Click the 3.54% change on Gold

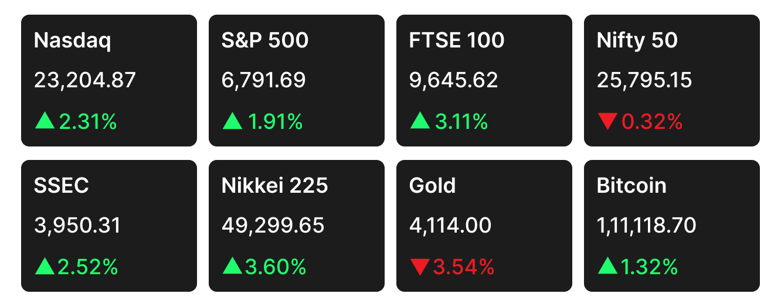tap(464, 267)
